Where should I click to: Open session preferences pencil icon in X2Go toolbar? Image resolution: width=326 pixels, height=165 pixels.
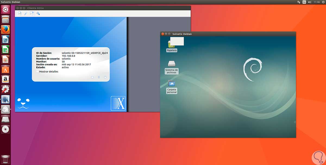click(x=26, y=13)
